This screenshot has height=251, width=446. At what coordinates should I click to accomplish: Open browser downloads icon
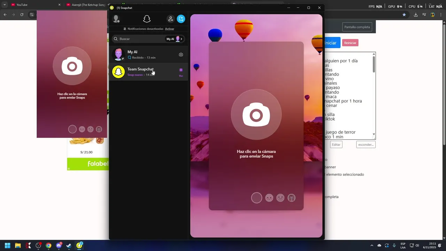click(x=416, y=15)
